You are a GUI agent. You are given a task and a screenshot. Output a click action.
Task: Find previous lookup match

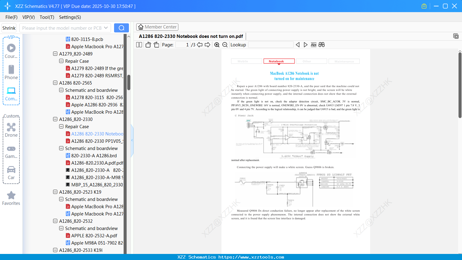(x=298, y=45)
